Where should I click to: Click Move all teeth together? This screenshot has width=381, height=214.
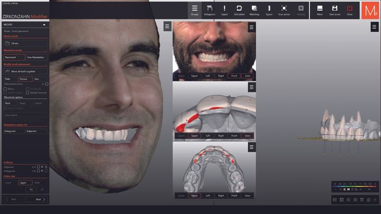point(26,72)
